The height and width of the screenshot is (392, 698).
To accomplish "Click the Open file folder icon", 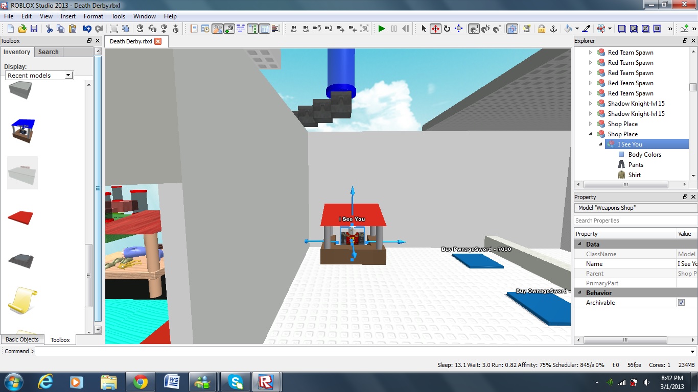I will (x=22, y=29).
